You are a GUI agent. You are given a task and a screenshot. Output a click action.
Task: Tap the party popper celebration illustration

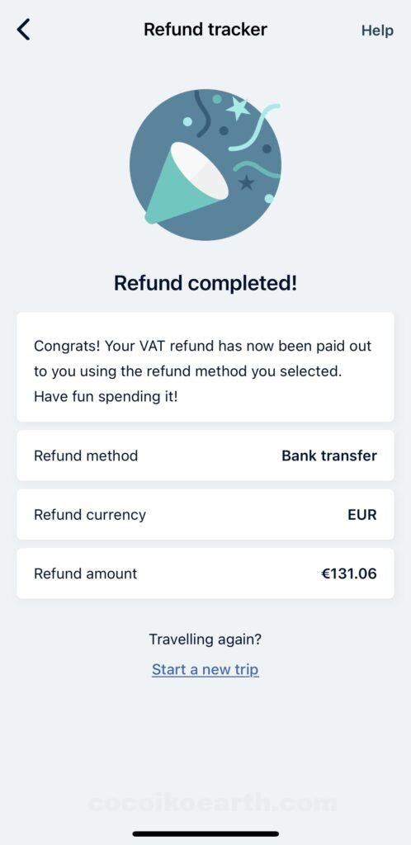coord(205,165)
